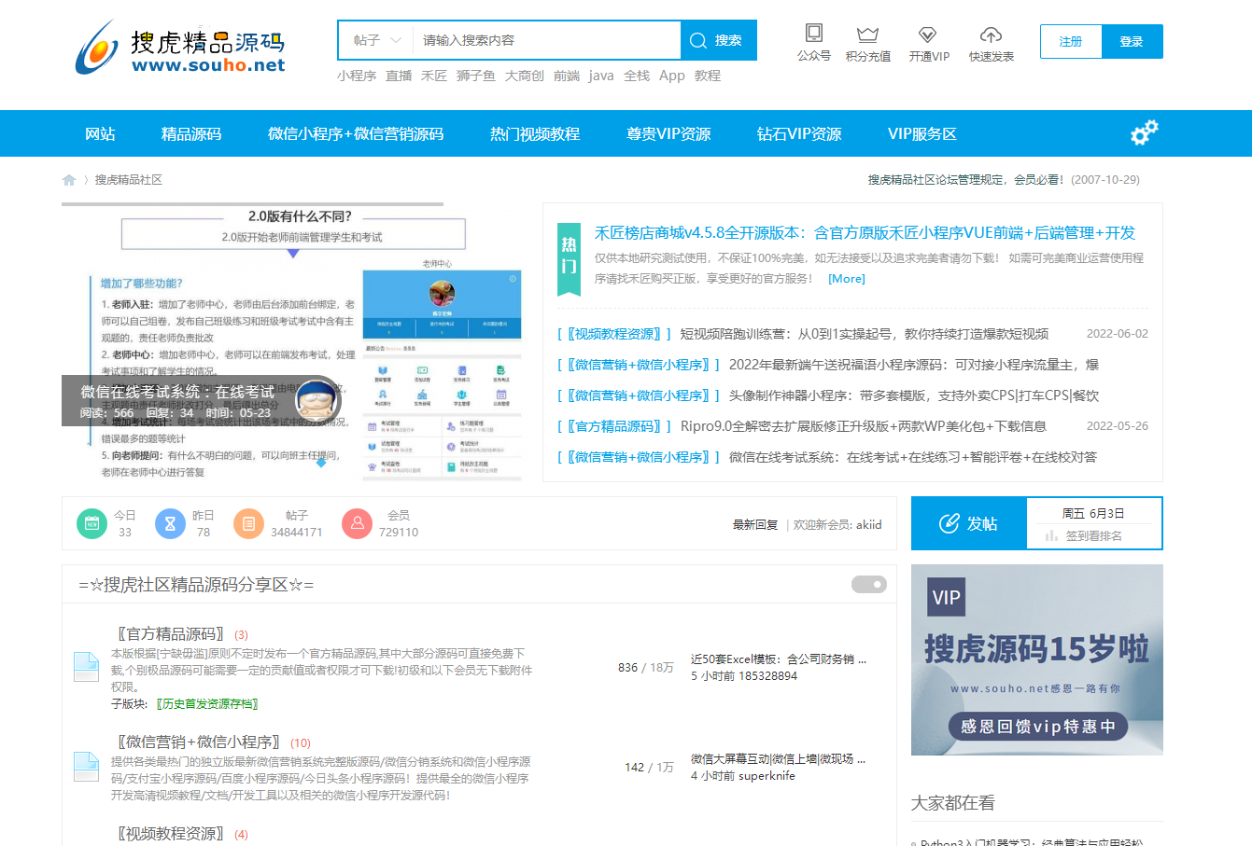Open the 钻石VIP资源 nav item

coord(799,133)
